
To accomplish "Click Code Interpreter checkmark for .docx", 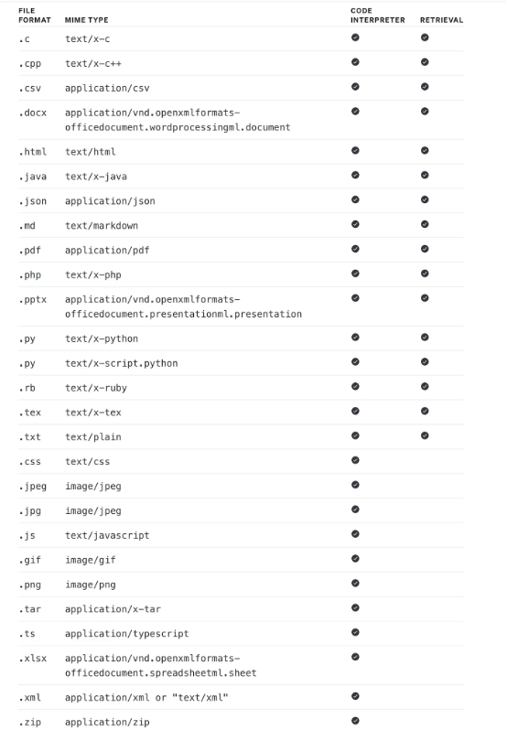I will pyautogui.click(x=355, y=111).
